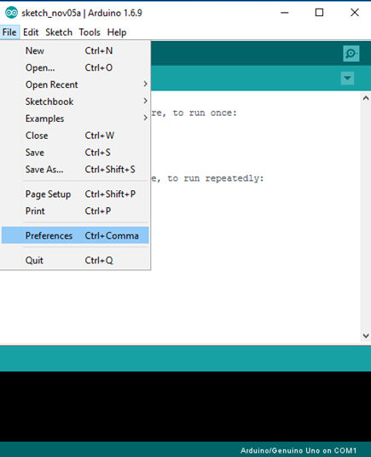
Task: Select Page Setup menu item
Action: click(x=75, y=194)
